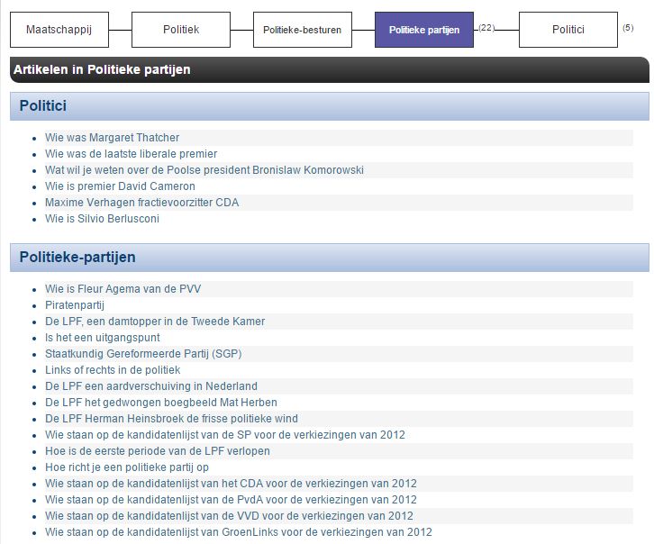
Task: Go to Politieke-besturen category box
Action: click(302, 30)
